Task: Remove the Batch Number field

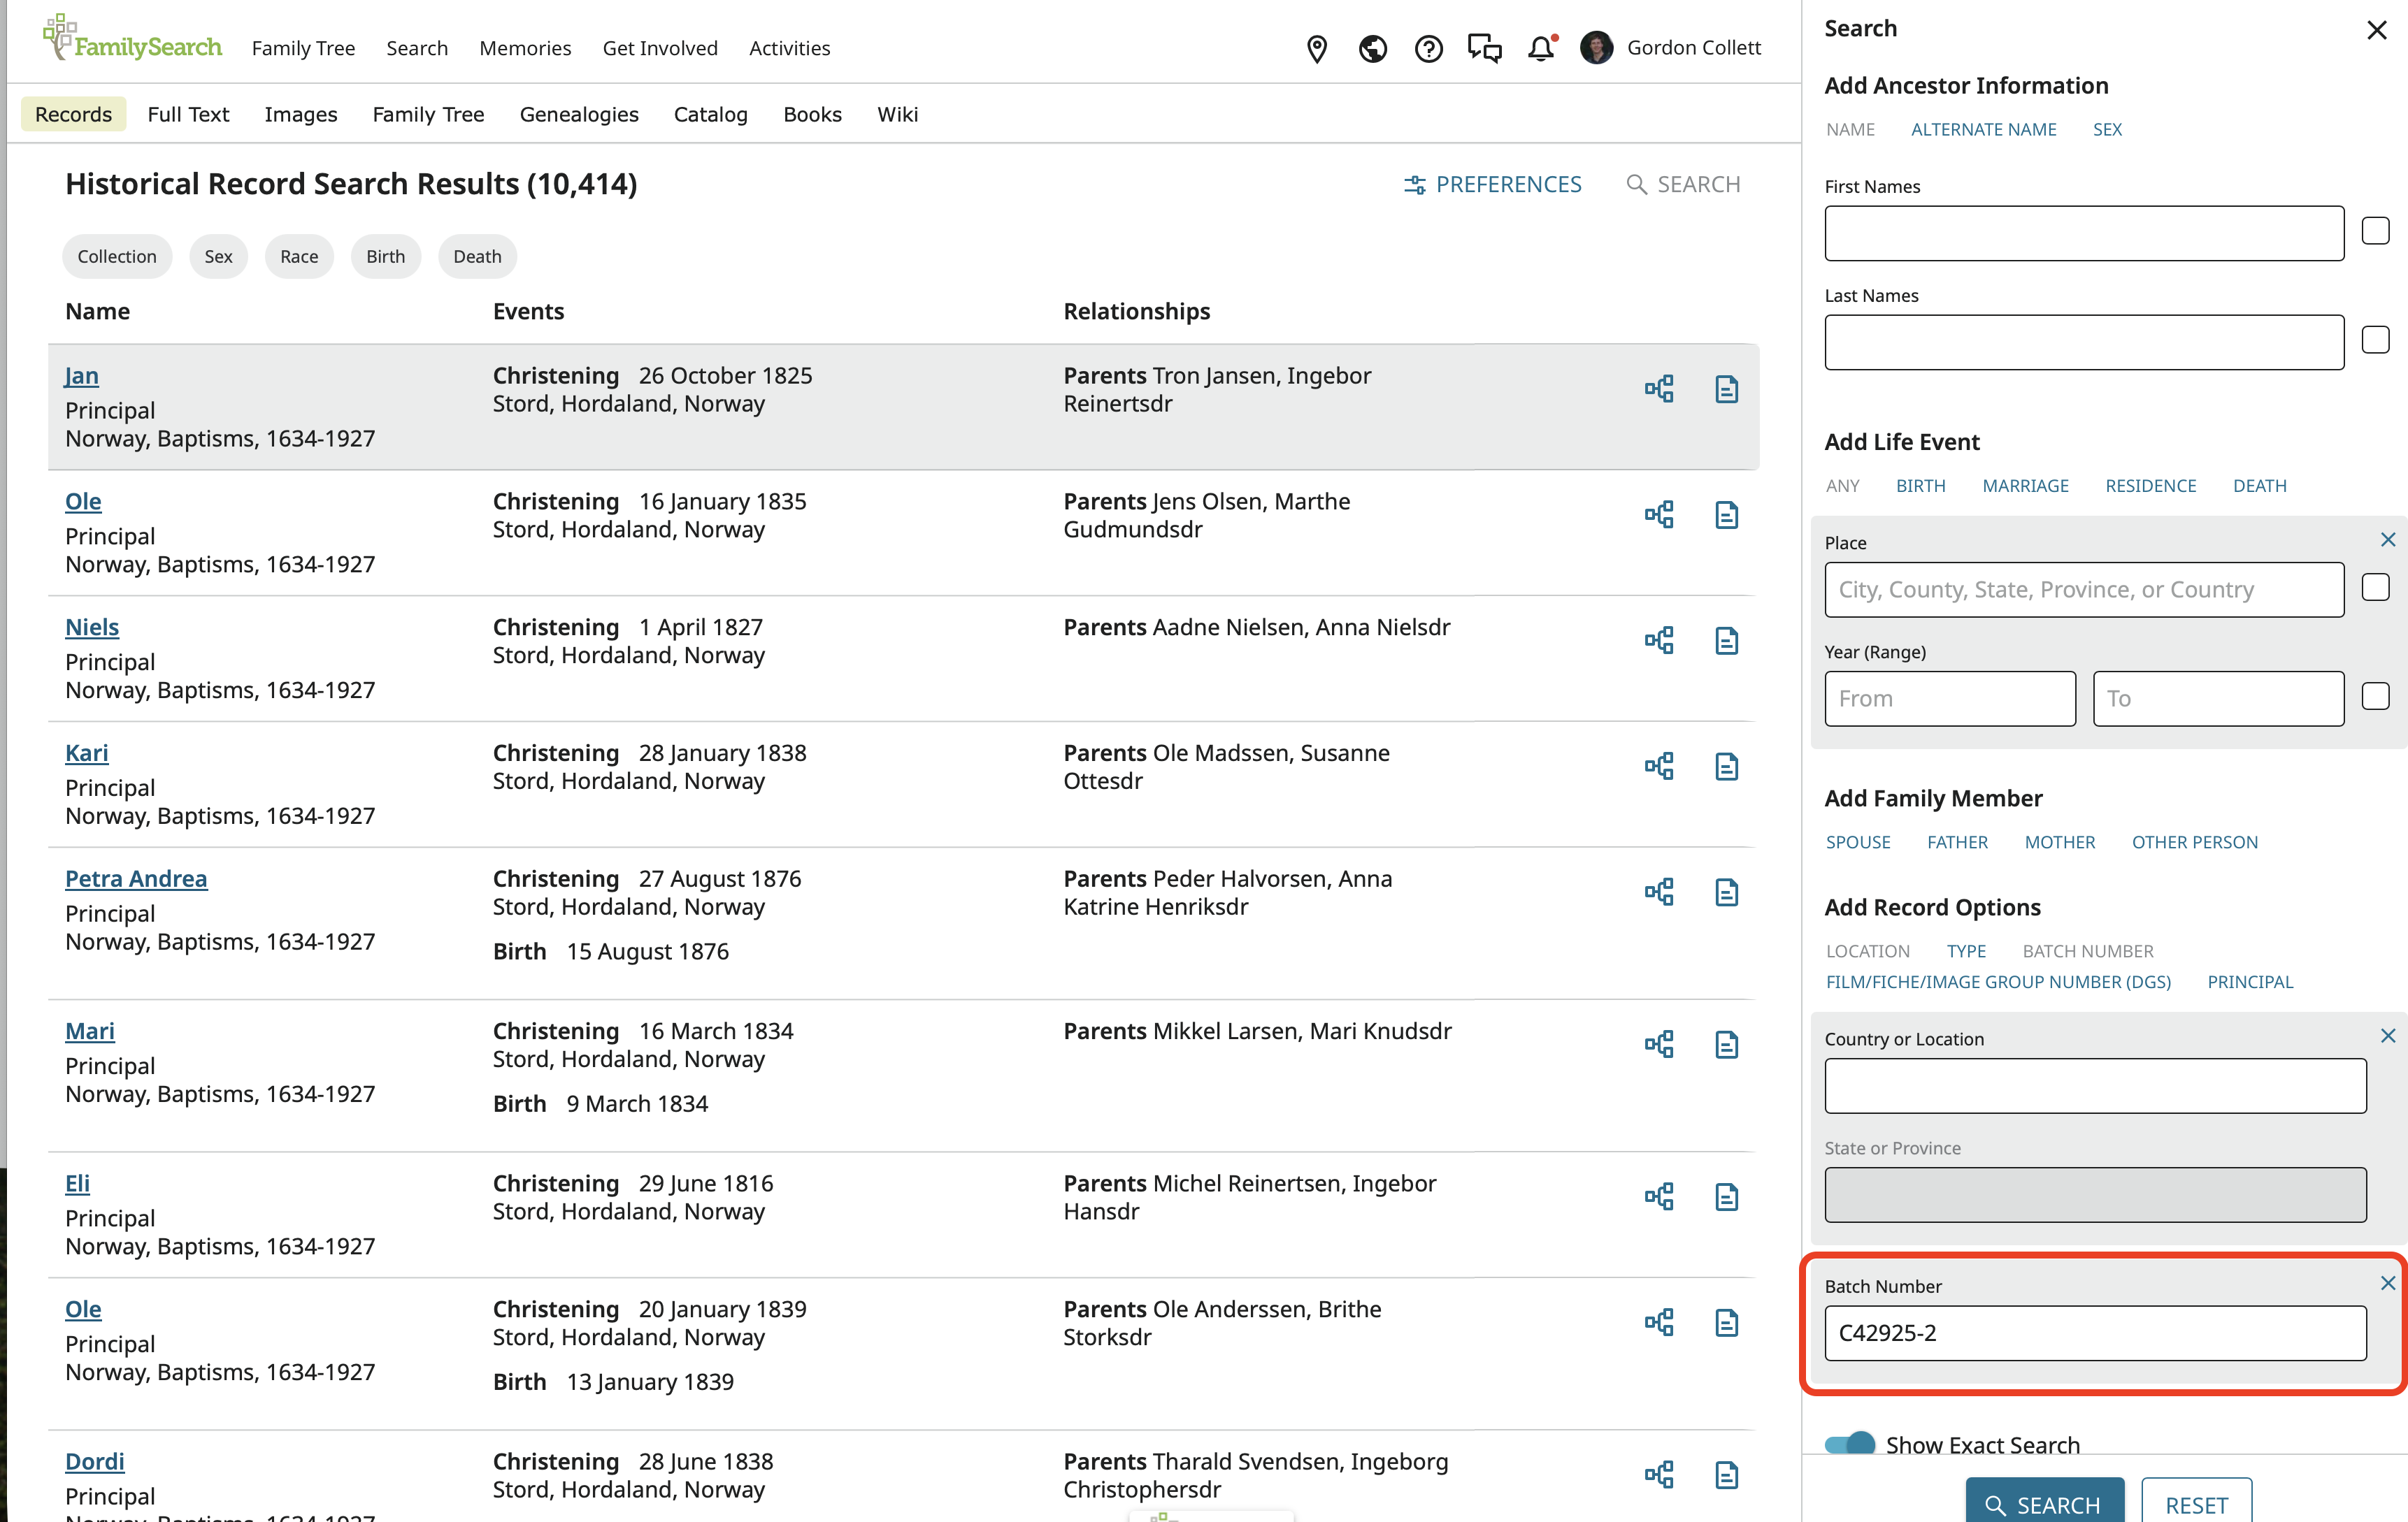Action: (2387, 1283)
